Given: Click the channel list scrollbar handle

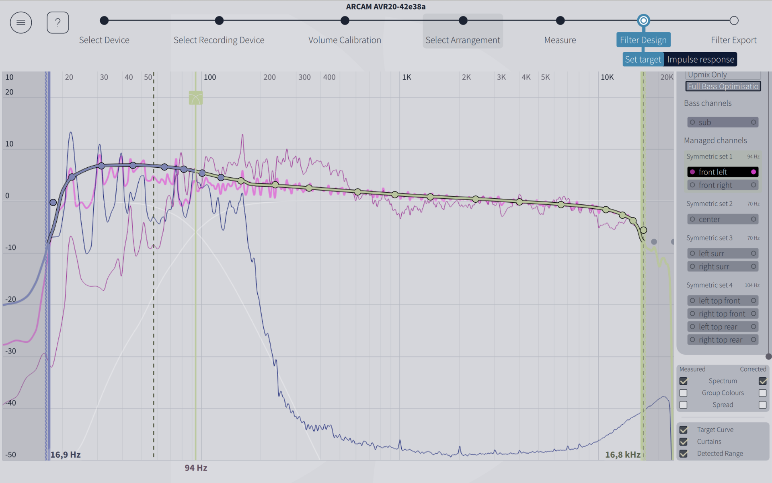Looking at the screenshot, I should [768, 356].
